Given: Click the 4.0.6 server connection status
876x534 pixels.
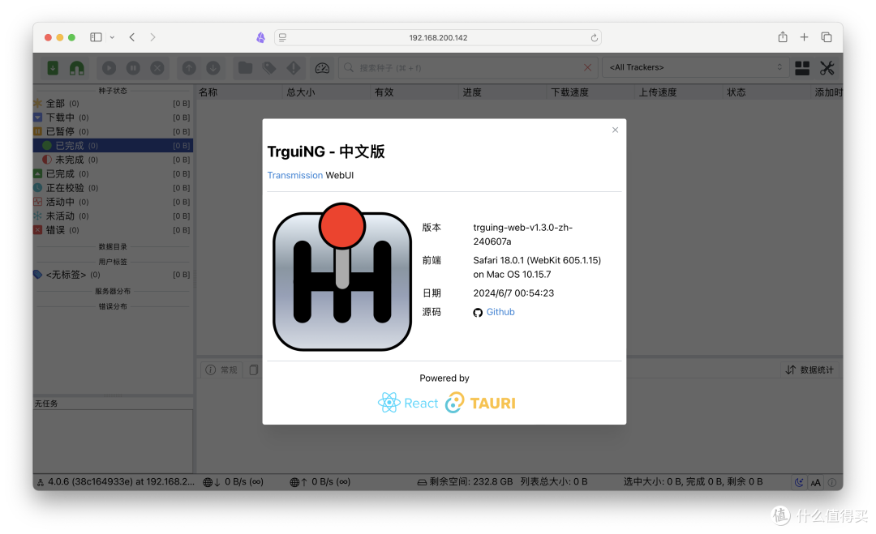Looking at the screenshot, I should point(116,481).
